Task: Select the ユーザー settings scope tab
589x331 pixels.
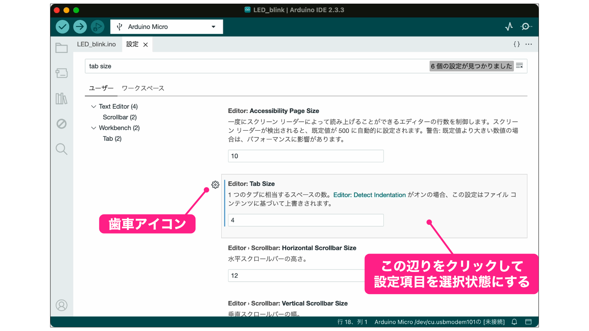Action: click(x=101, y=88)
